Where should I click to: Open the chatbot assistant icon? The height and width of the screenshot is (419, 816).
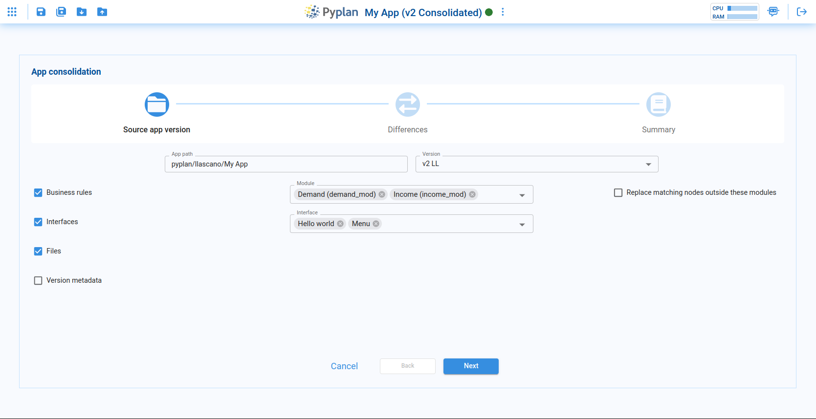click(x=773, y=12)
